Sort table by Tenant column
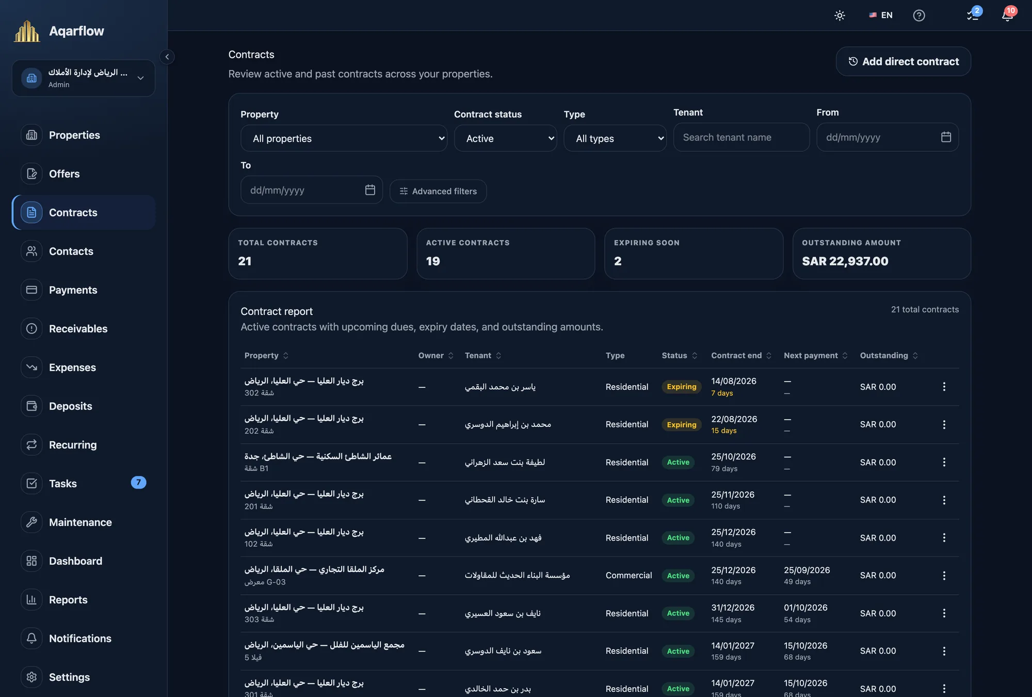Image resolution: width=1032 pixels, height=697 pixels. click(x=483, y=356)
